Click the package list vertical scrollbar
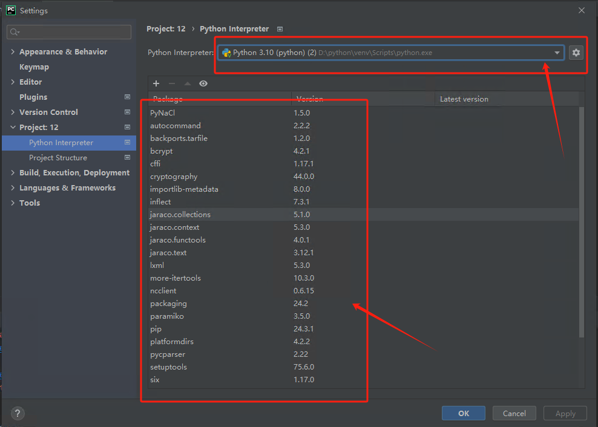This screenshot has width=598, height=427. point(582,222)
